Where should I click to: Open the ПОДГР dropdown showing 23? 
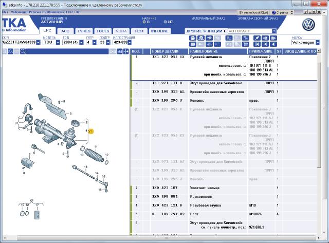(x=108, y=42)
